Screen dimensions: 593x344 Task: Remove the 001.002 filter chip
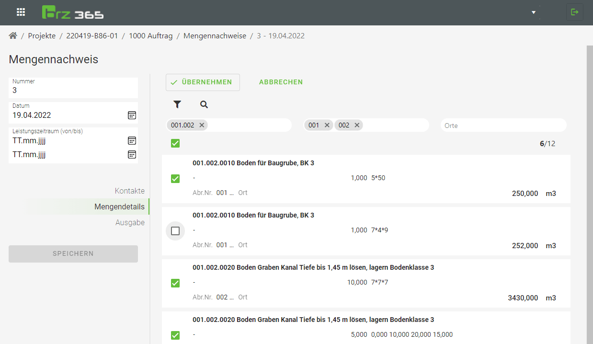pyautogui.click(x=202, y=125)
